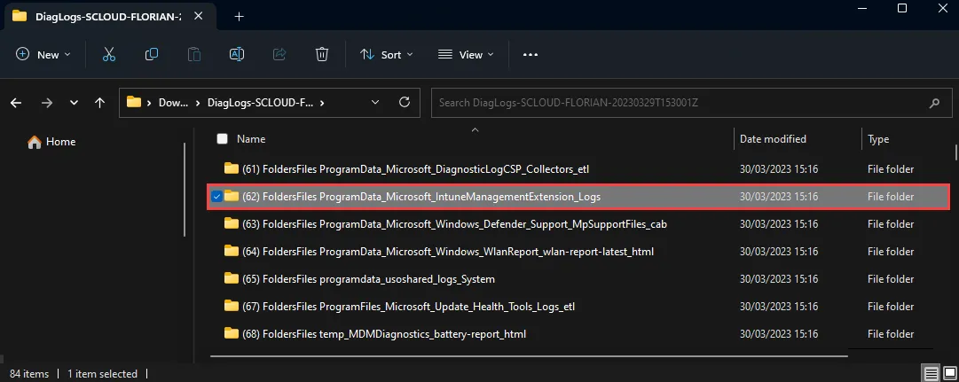Refresh the current folder view
The width and height of the screenshot is (959, 382).
coord(405,103)
